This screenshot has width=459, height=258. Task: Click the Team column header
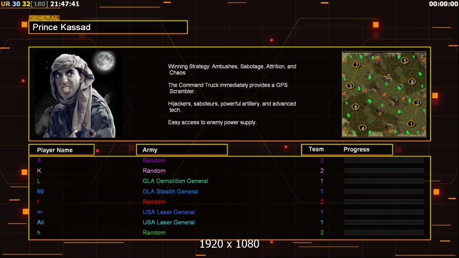pos(316,149)
